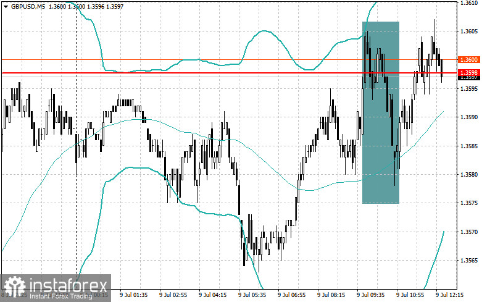This screenshot has height=302, width=482.
Task: Click the 9 Jul 09:35 time label
Action: (371, 295)
